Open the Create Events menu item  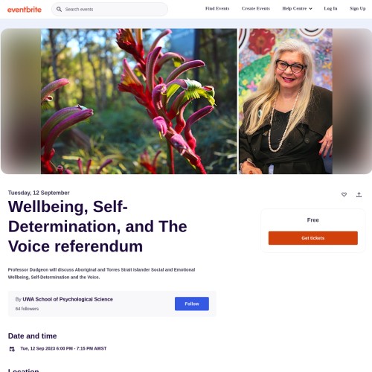pos(256,8)
